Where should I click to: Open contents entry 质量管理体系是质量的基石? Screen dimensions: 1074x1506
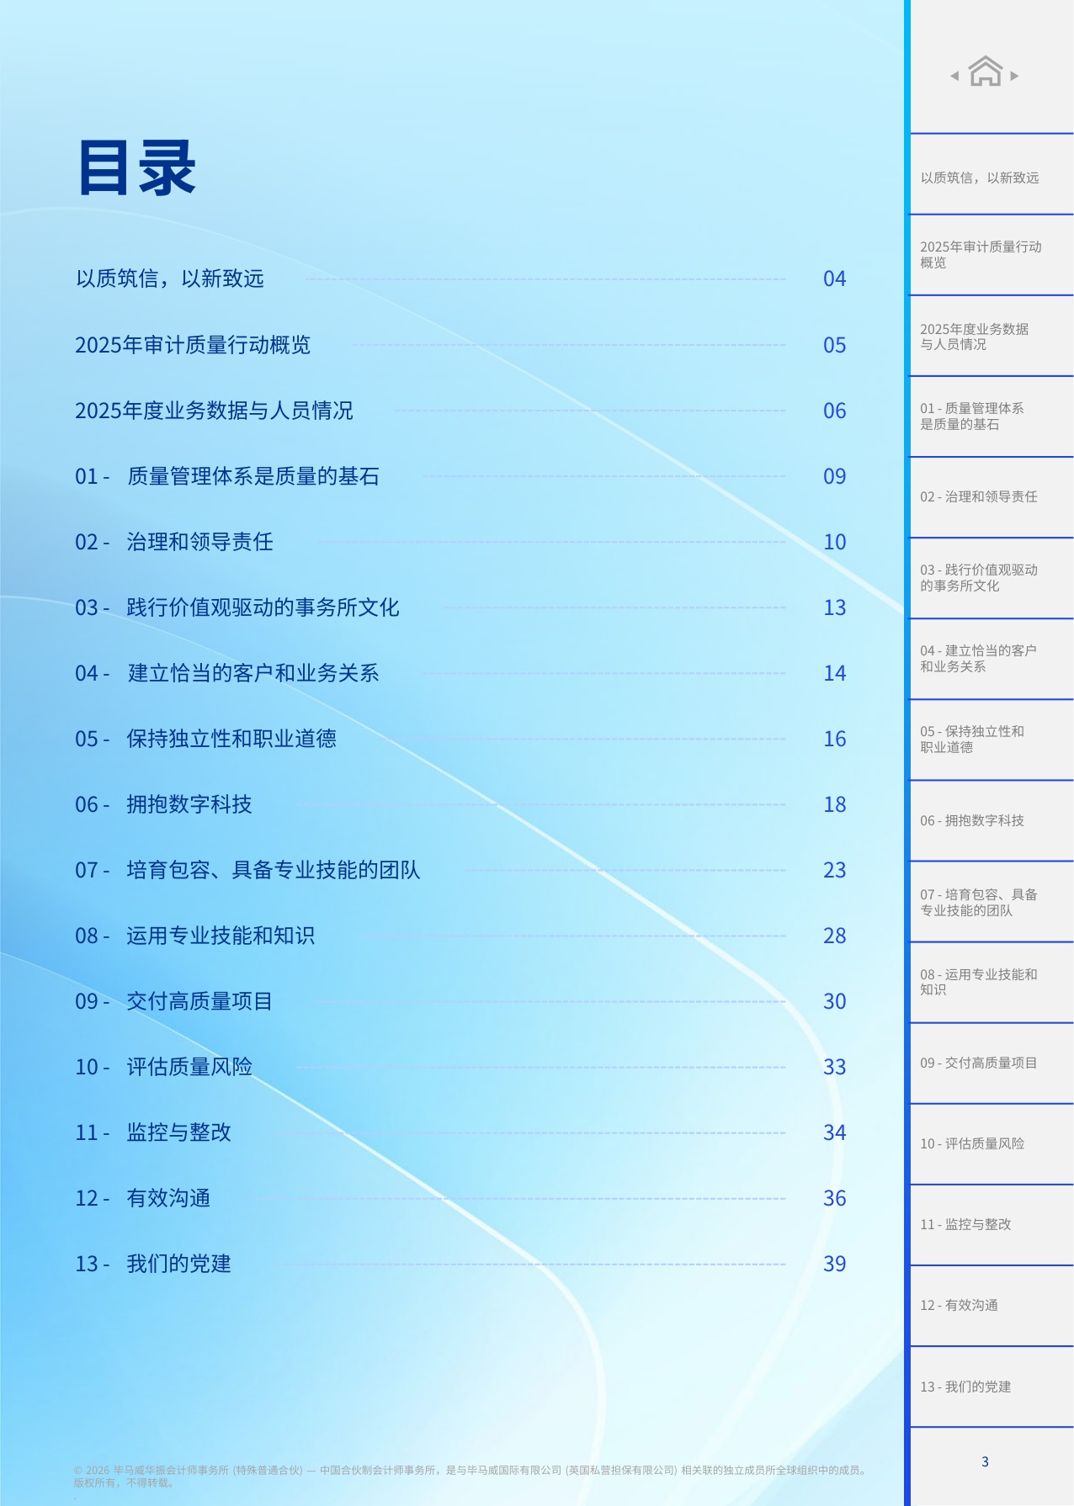pos(253,476)
